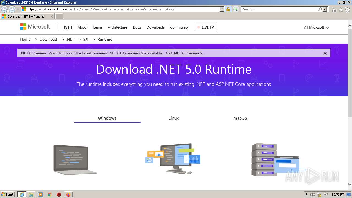
Task: Click the 10:52 PM taskbar clock
Action: [x=338, y=194]
